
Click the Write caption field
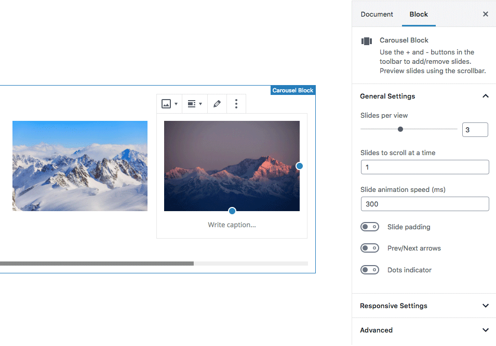click(x=232, y=225)
